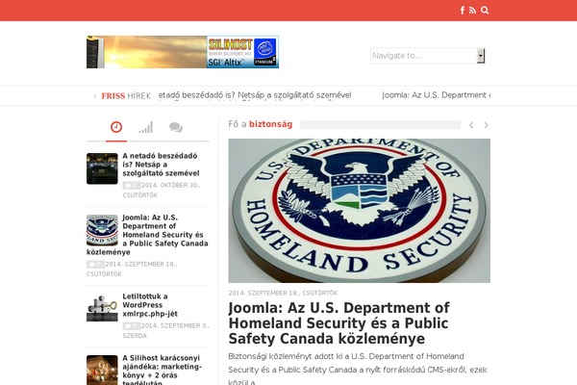Open thumbnail of the netadó beszédadó post
This screenshot has width=577, height=385.
(x=102, y=168)
